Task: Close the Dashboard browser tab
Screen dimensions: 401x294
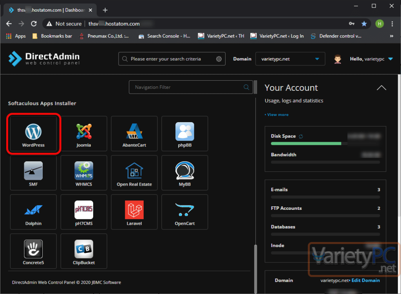Action: 90,10
